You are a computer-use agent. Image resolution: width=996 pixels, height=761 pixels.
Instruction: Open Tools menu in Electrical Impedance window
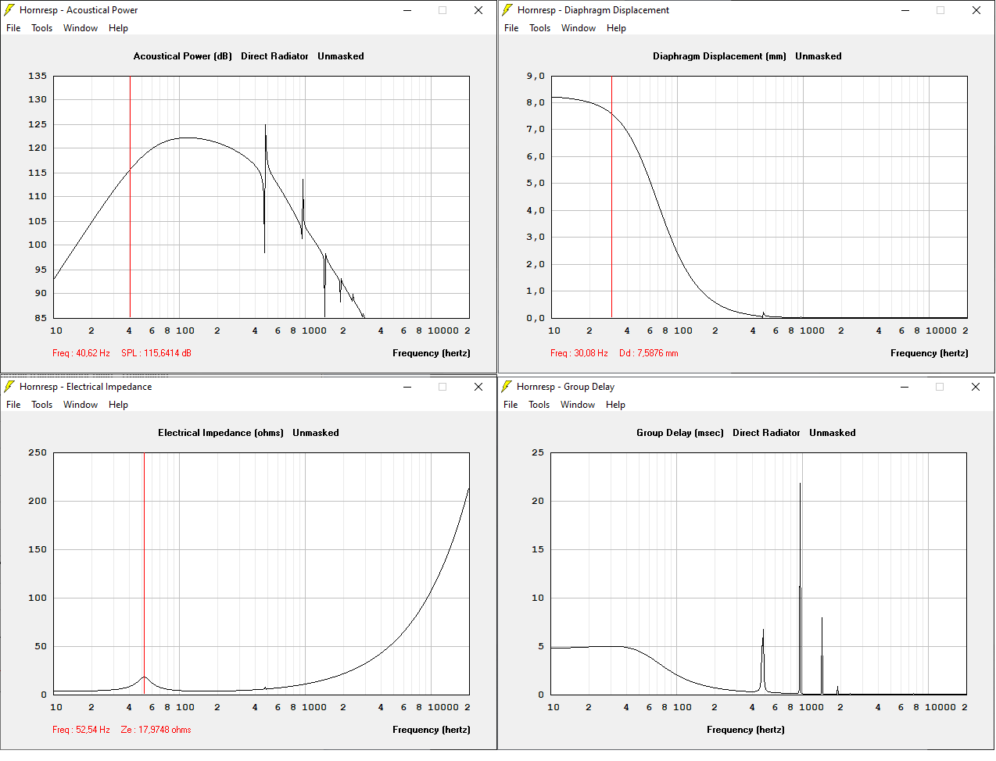click(x=41, y=405)
